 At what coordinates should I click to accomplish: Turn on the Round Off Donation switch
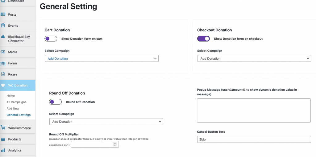[x=56, y=102]
